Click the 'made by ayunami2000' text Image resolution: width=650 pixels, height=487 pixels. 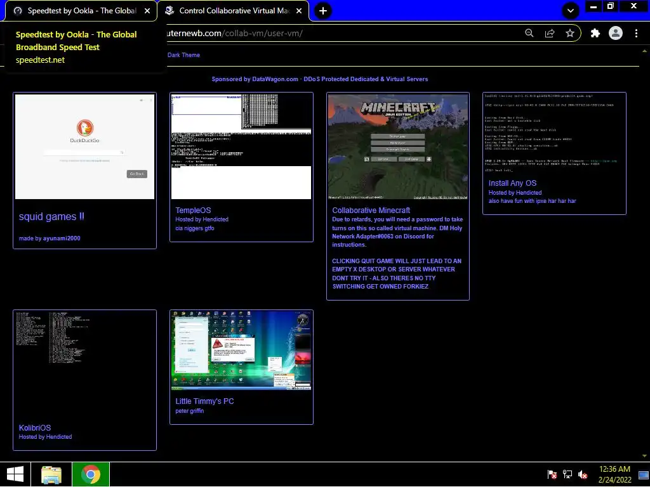pyautogui.click(x=50, y=238)
